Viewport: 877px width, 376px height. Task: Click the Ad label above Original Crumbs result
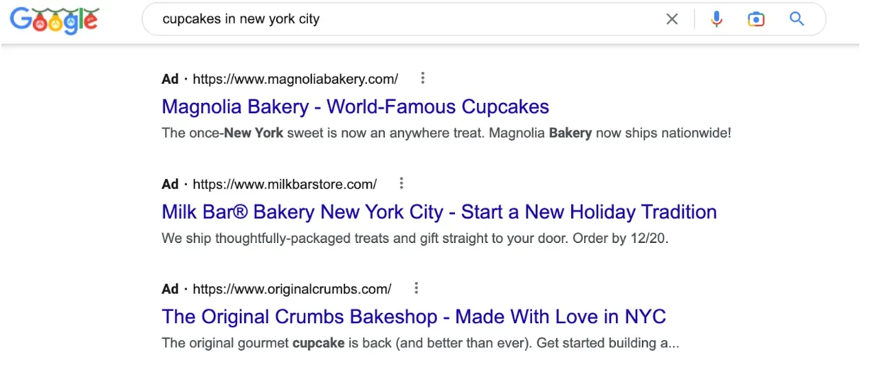tap(170, 289)
